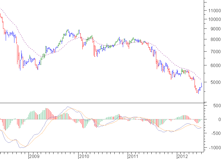Click the 6000 price axis label
The image size is (222, 159).
click(x=215, y=65)
